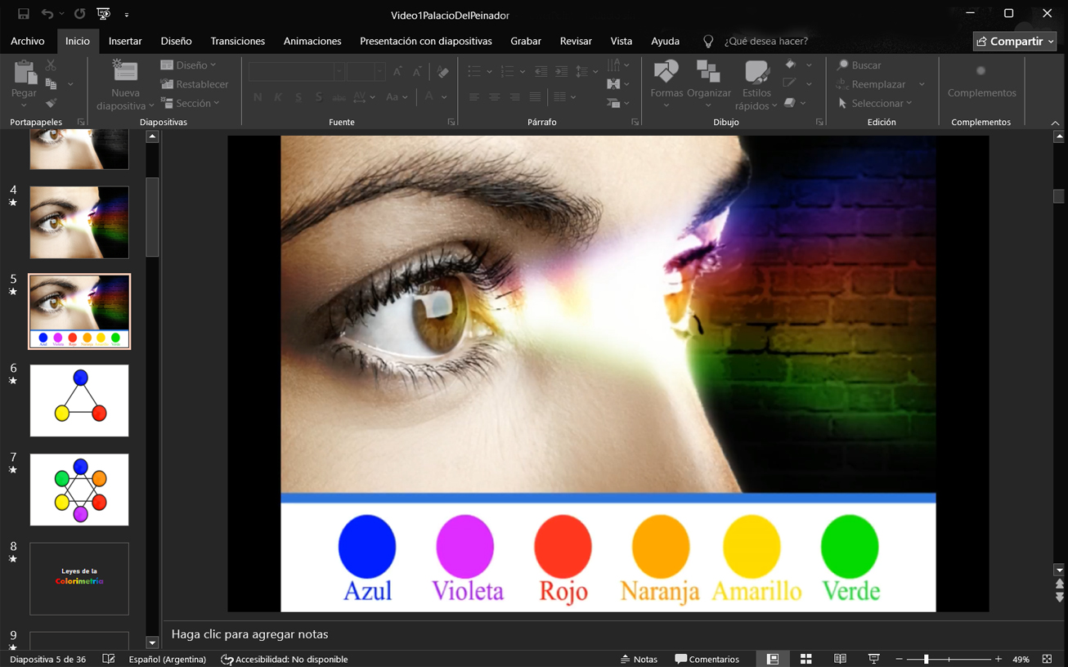Click the Redo icon in quick access toolbar
The height and width of the screenshot is (667, 1068).
tap(79, 14)
